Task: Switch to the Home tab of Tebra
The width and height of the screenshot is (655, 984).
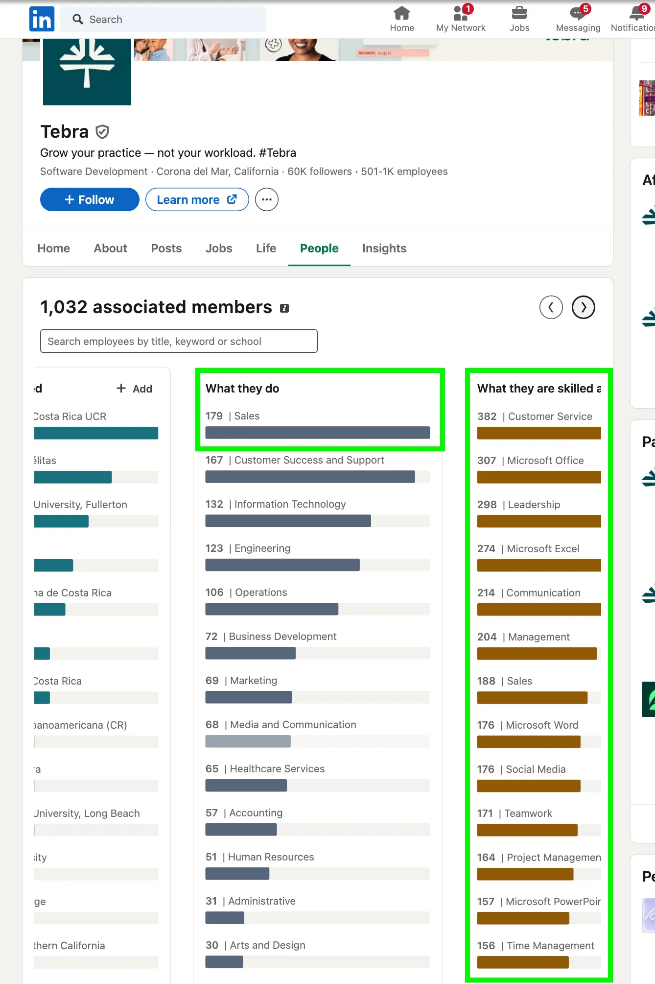Action: tap(54, 248)
